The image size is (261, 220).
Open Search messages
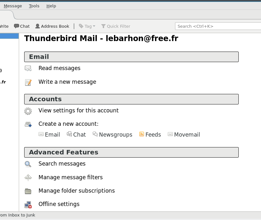pyautogui.click(x=62, y=164)
